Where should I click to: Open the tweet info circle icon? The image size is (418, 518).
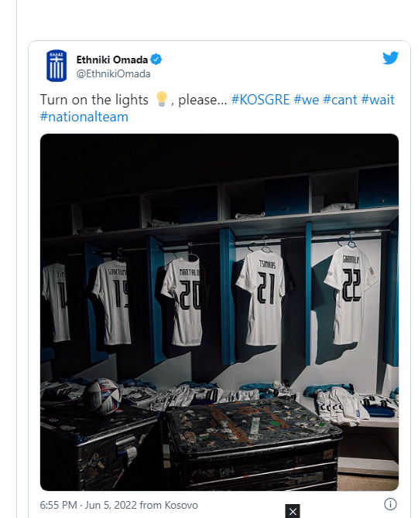click(390, 504)
